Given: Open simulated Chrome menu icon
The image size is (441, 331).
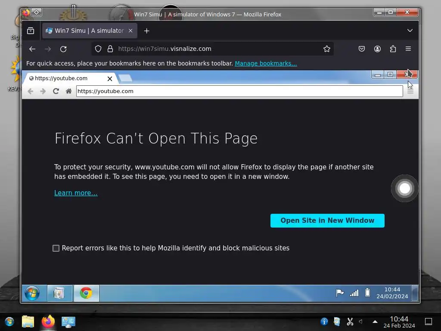Looking at the screenshot, I should coord(410,91).
